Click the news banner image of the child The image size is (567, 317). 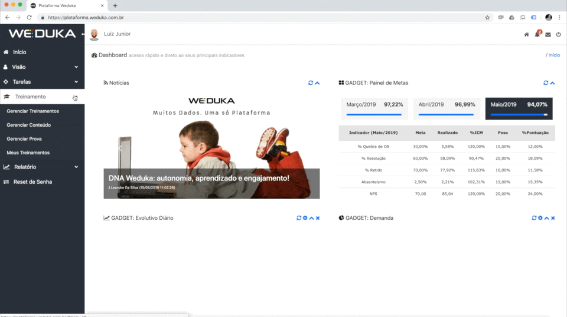pyautogui.click(x=211, y=147)
